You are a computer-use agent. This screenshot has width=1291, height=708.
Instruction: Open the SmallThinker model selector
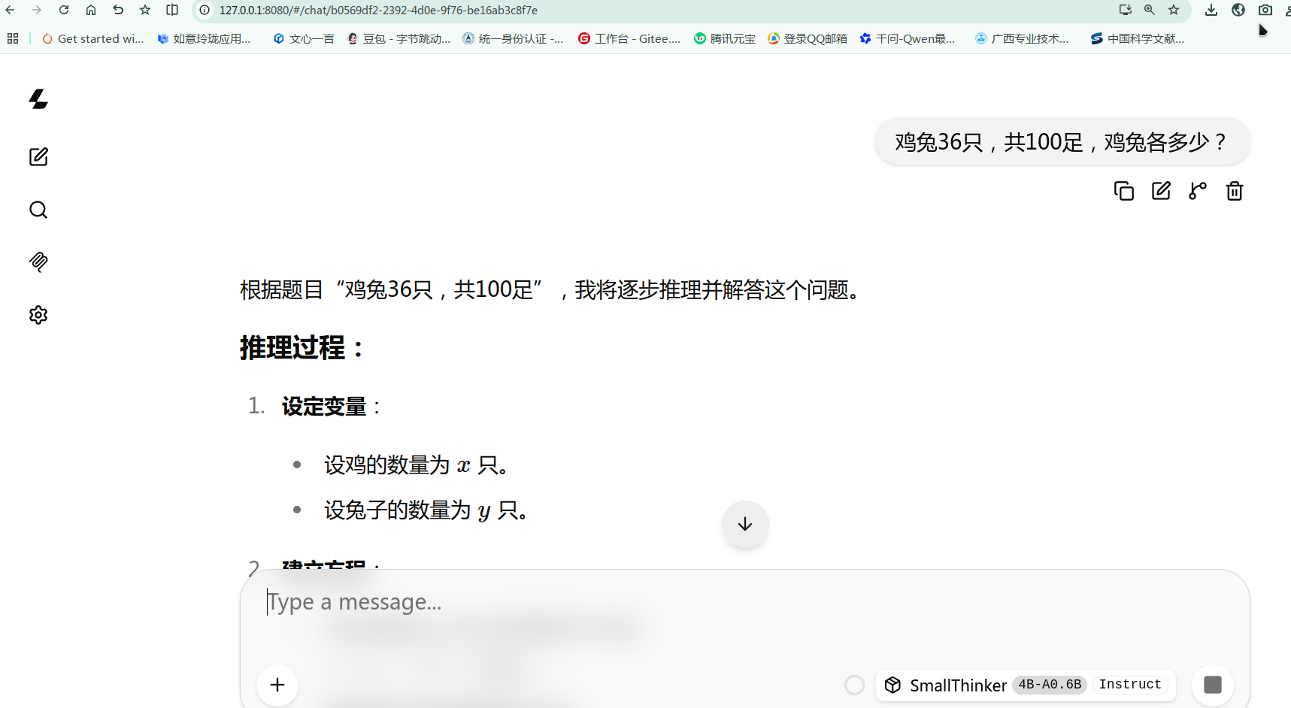pos(1026,685)
